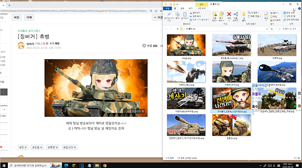This screenshot has height=168, width=302.
Task: Click the Paste (붙여넣기) clipboard icon
Action: (185, 15)
